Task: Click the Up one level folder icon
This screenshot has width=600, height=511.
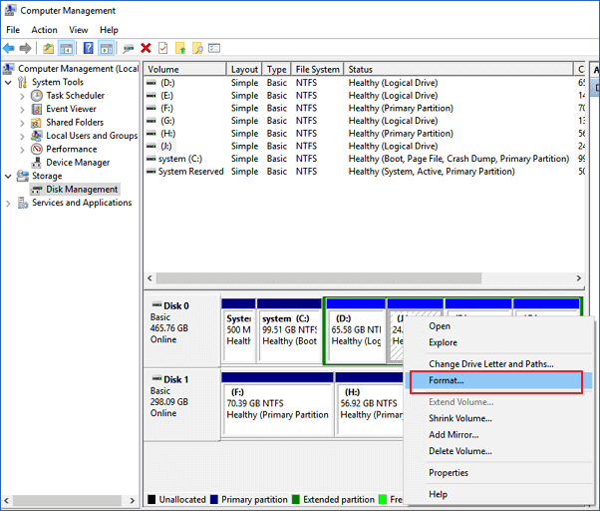Action: click(x=48, y=48)
